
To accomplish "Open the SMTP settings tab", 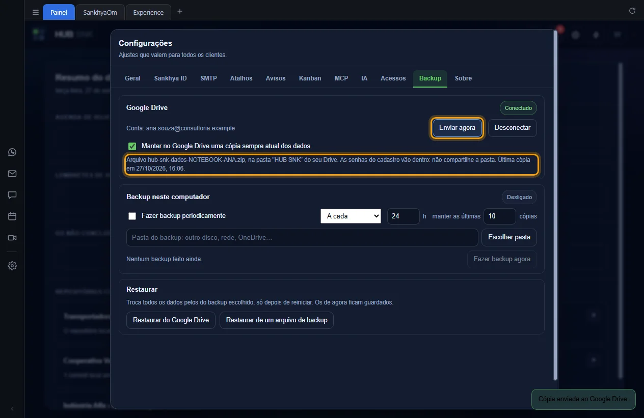I will pos(208,78).
